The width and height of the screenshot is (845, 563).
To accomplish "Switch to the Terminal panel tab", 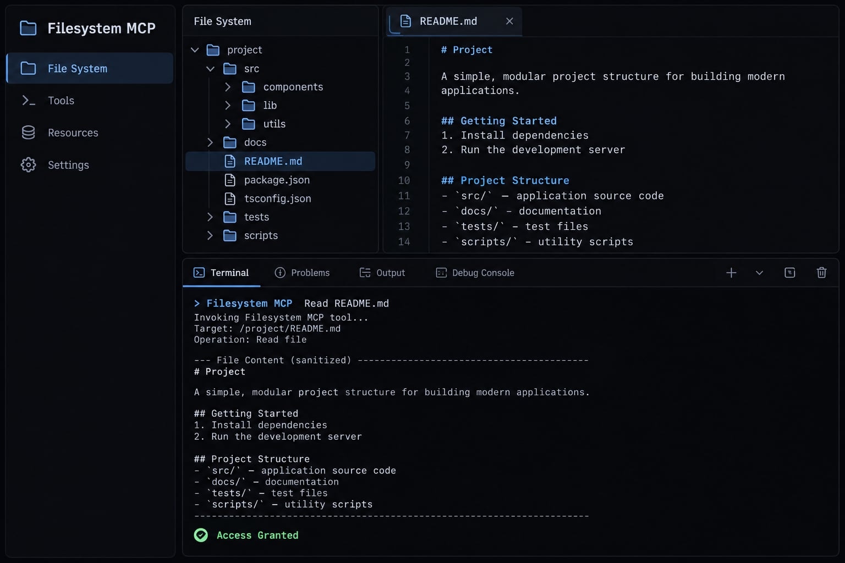I will point(221,273).
